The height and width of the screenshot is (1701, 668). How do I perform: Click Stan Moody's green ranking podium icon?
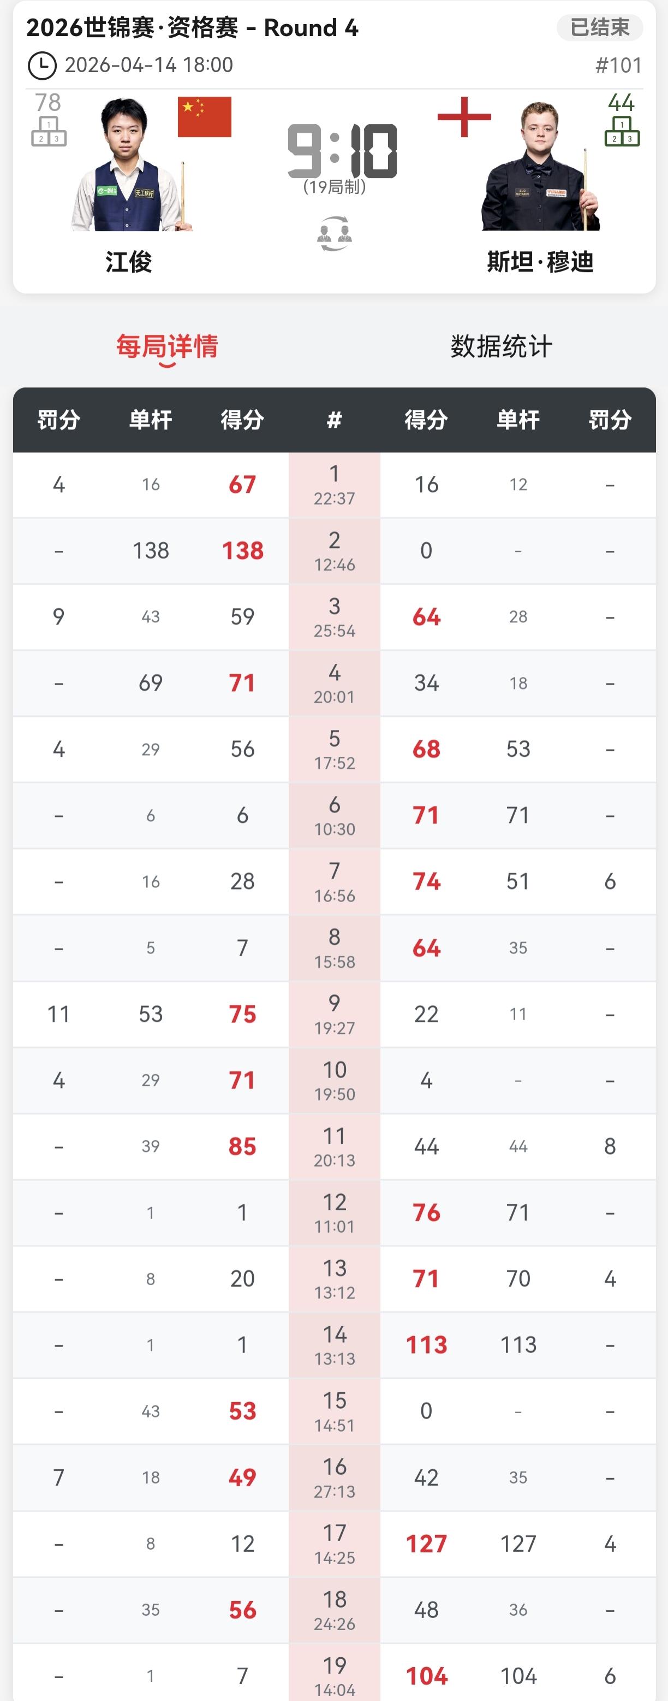coord(621,131)
